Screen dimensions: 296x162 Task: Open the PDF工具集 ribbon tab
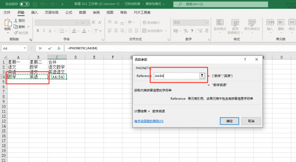coord(142,13)
